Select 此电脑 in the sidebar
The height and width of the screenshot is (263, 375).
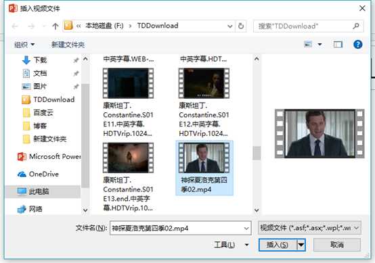[43, 191]
